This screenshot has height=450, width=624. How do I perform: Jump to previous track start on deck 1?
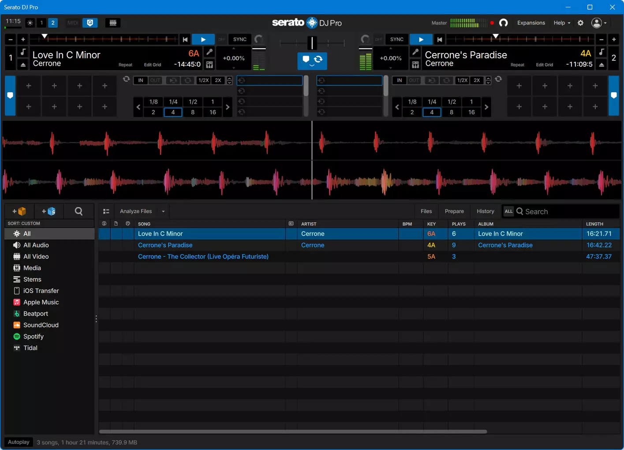click(x=185, y=39)
